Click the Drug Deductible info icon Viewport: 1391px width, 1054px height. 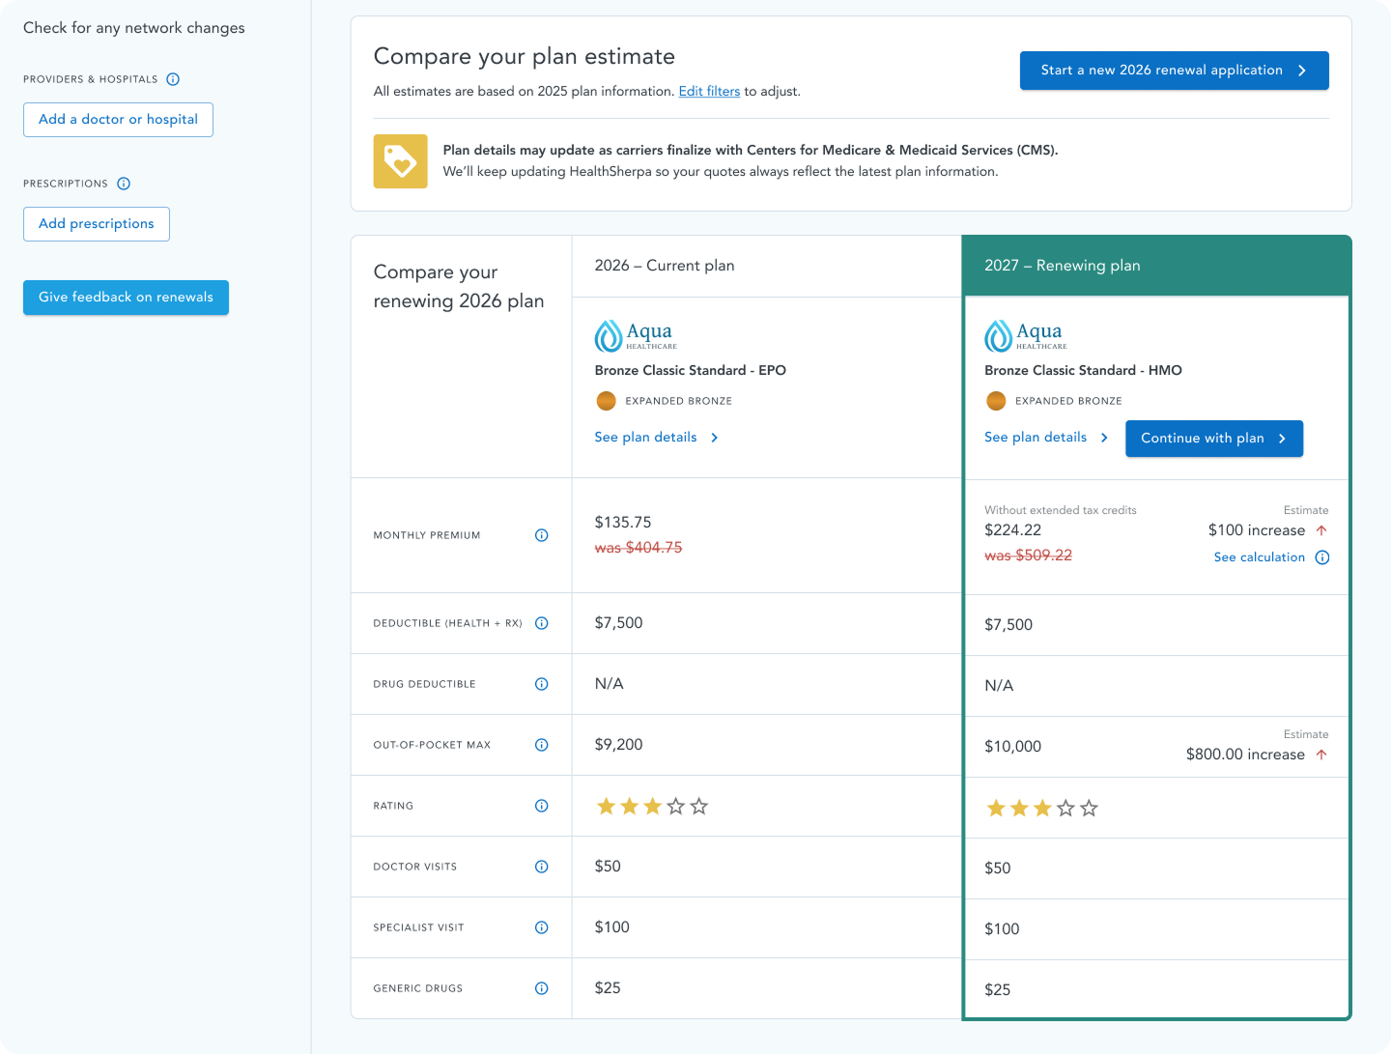[542, 684]
